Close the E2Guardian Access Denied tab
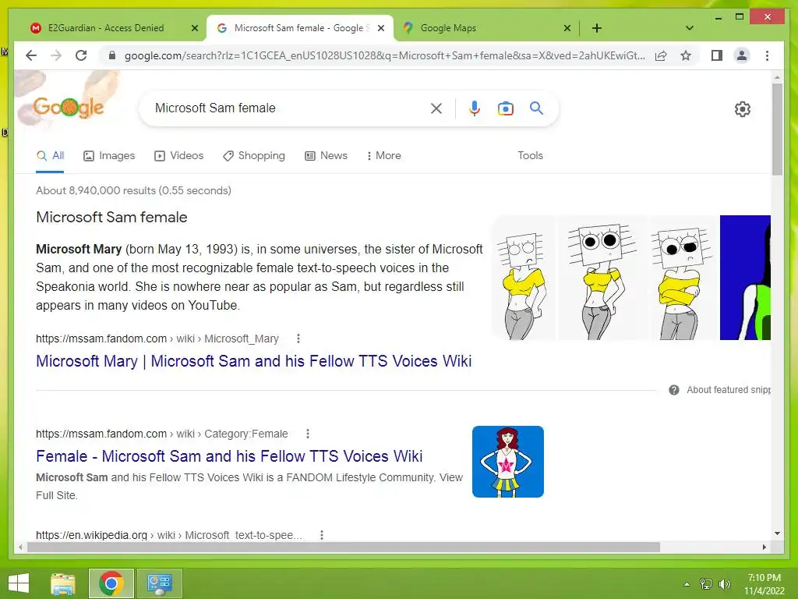798x599 pixels. [194, 29]
